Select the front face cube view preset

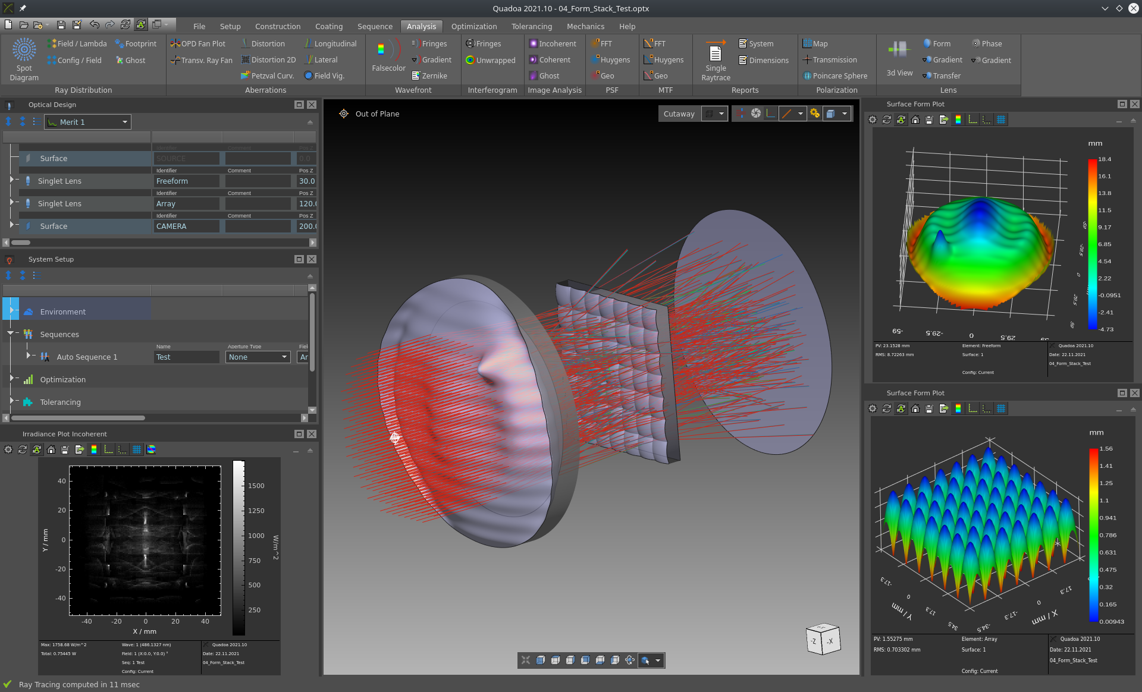point(540,660)
